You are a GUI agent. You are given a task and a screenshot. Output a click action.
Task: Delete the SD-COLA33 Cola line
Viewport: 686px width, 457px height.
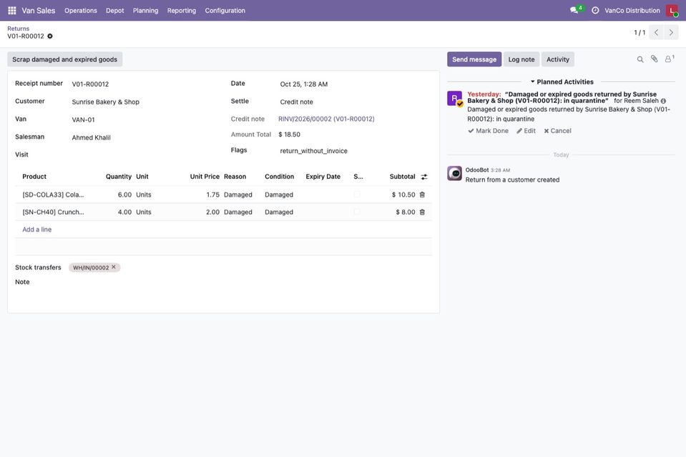click(422, 195)
